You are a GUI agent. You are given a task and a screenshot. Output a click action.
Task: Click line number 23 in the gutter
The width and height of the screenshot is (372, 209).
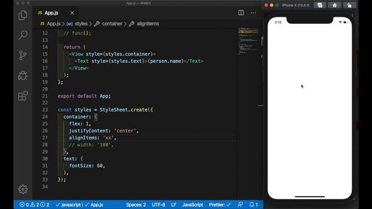point(45,110)
